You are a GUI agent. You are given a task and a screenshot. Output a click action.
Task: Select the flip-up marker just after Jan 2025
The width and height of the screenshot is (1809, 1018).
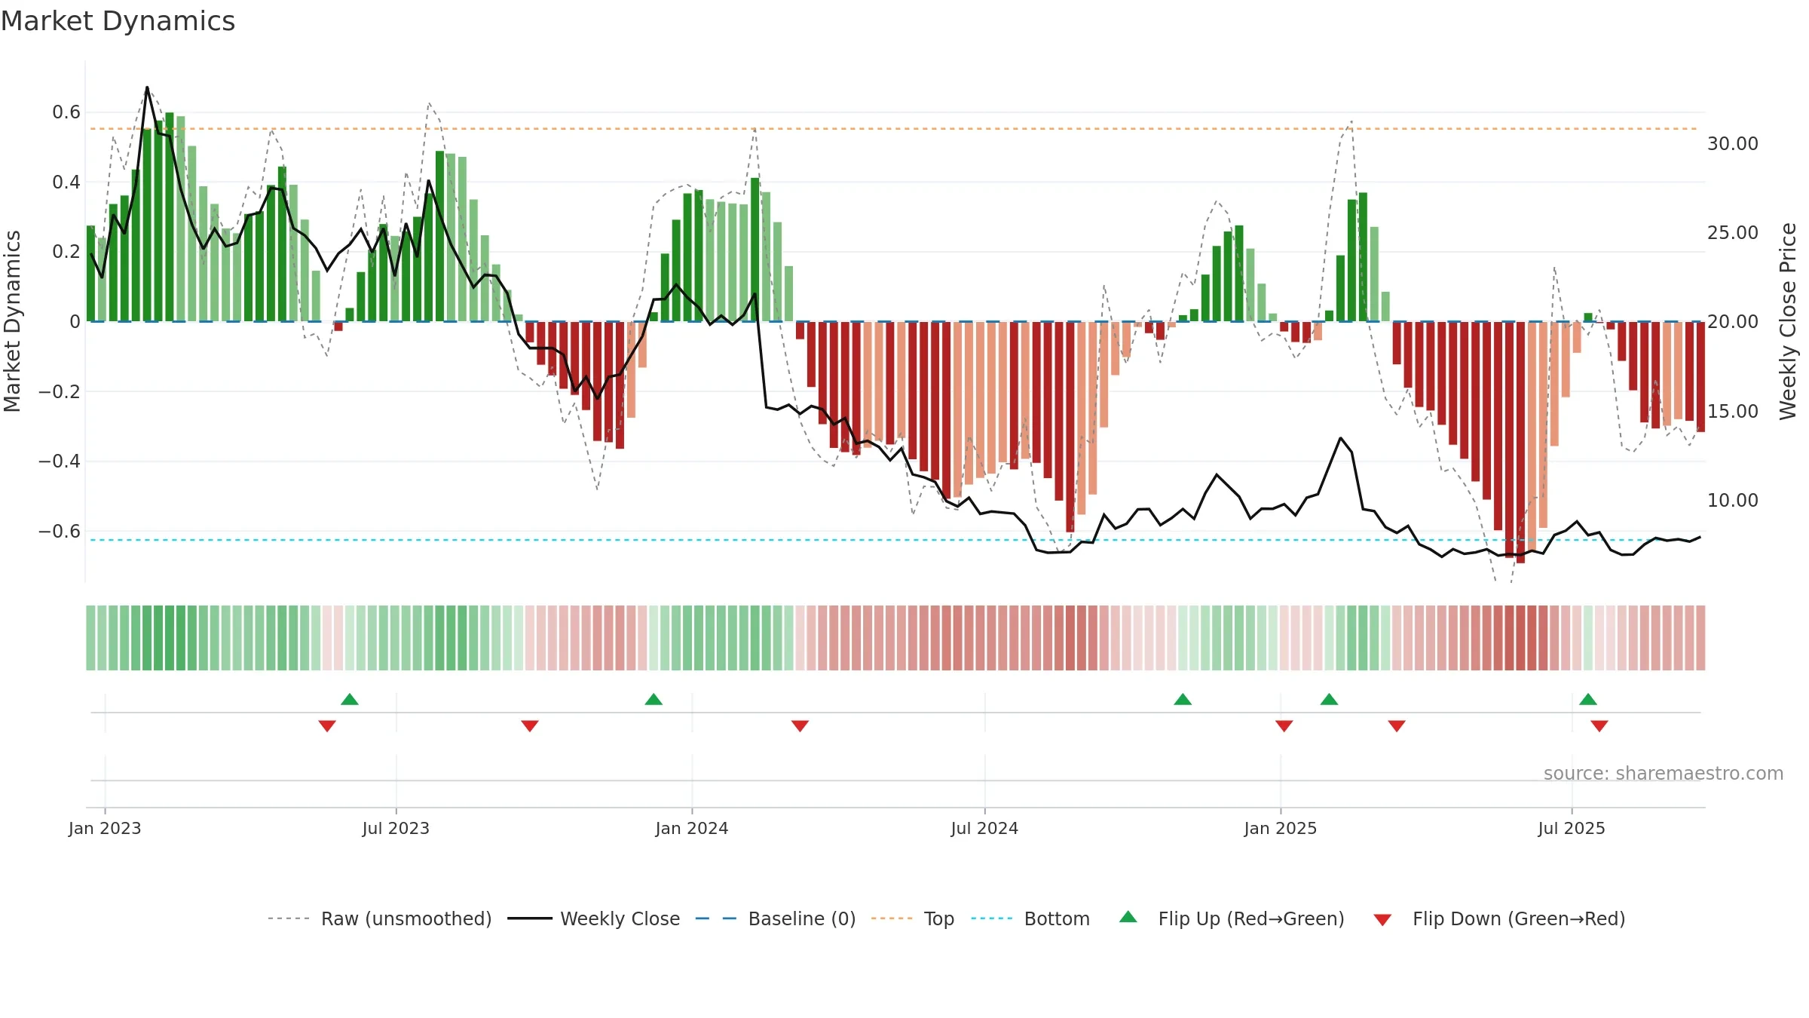(1330, 699)
